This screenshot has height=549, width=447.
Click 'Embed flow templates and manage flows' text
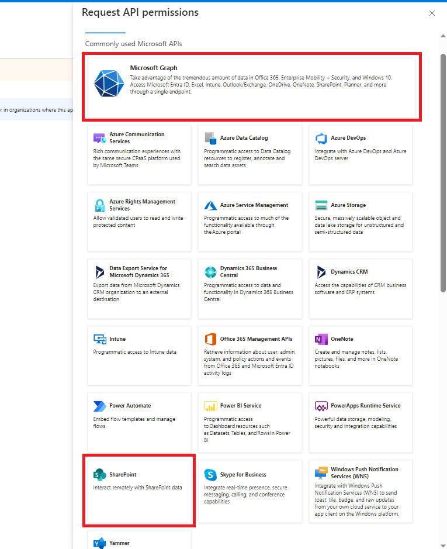134,423
